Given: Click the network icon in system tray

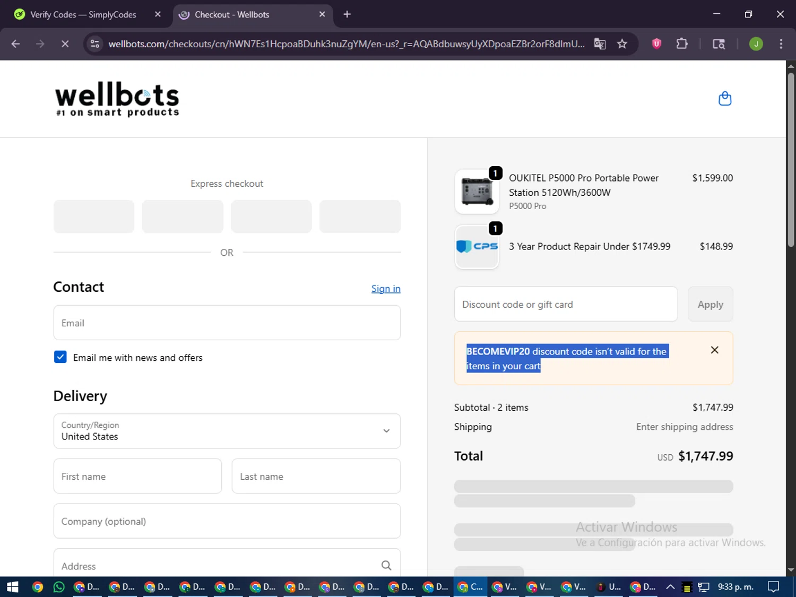Looking at the screenshot, I should pyautogui.click(x=704, y=587).
